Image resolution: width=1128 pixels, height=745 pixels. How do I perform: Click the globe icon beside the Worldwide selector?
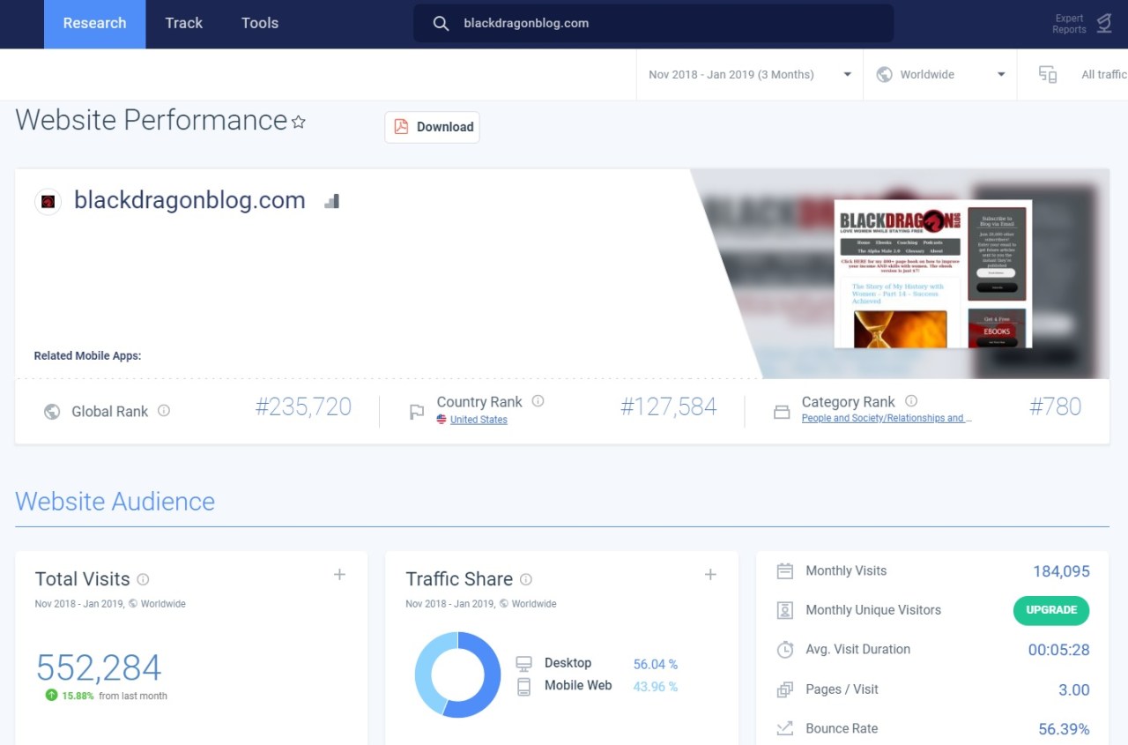click(883, 74)
